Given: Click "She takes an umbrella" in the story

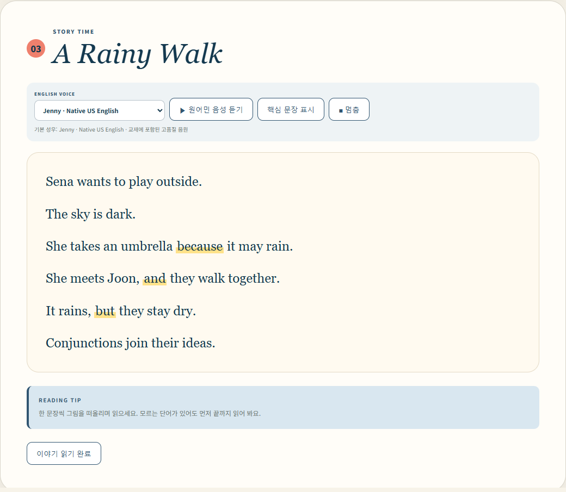Looking at the screenshot, I should point(109,246).
